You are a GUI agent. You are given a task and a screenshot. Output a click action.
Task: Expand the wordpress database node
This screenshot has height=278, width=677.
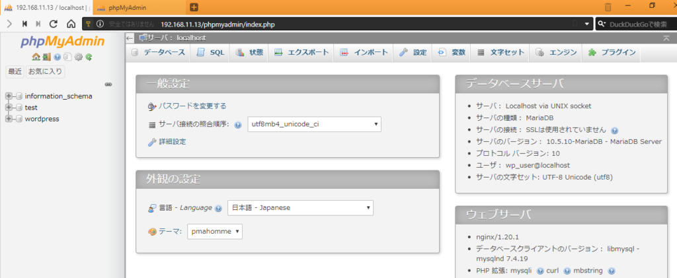[9, 119]
